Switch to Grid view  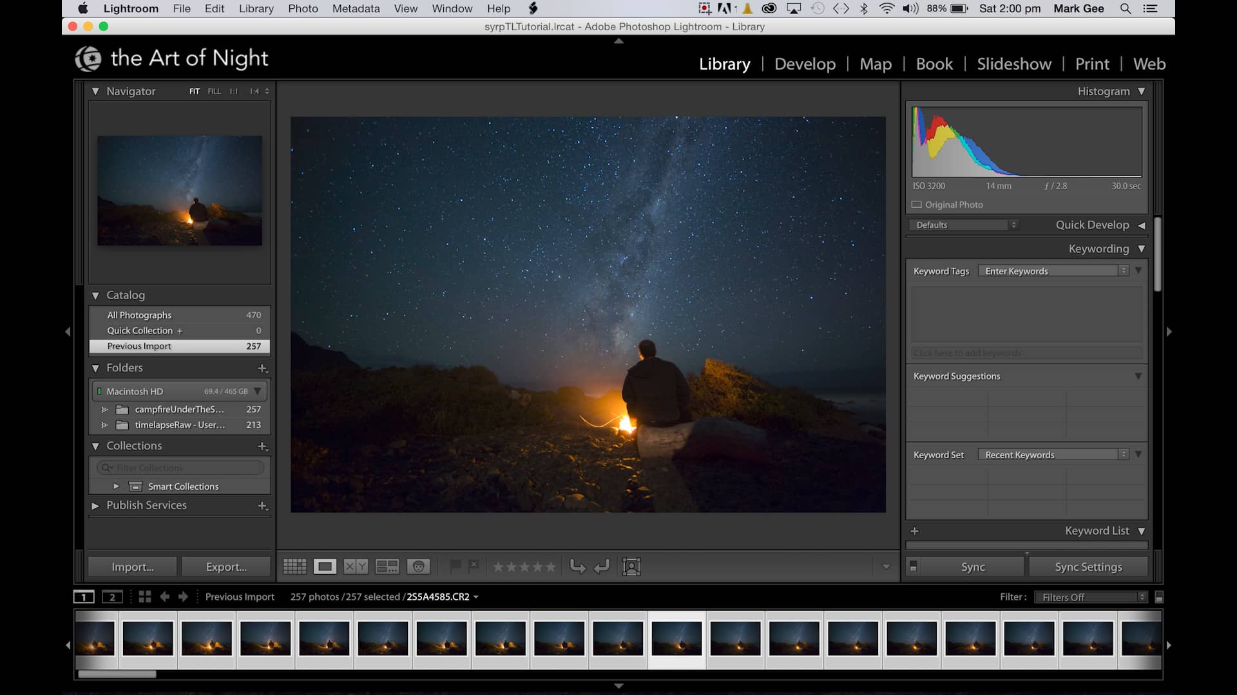(294, 566)
